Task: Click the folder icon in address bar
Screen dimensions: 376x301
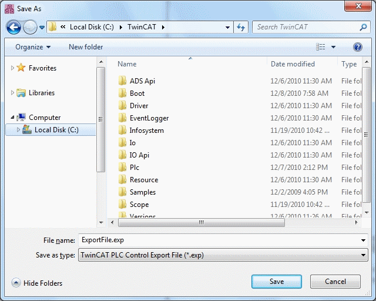Action: click(52, 27)
